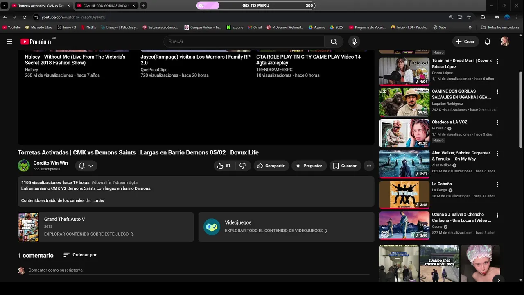
Task: Open Disney+ bookmark
Action: coord(119,27)
